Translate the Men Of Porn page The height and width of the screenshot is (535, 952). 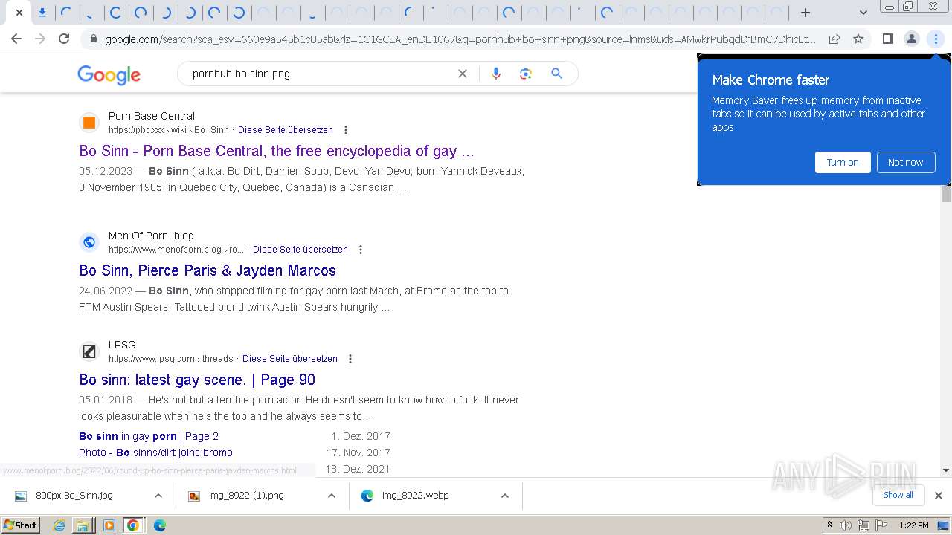click(300, 250)
